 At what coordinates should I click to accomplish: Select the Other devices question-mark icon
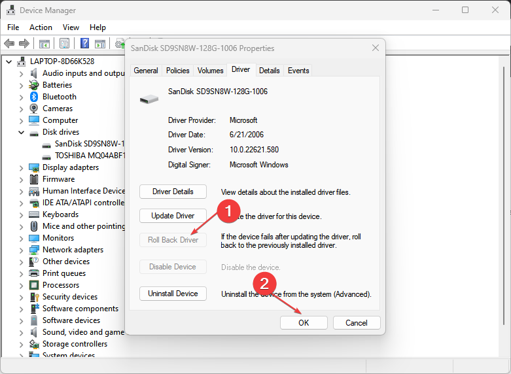tap(34, 262)
